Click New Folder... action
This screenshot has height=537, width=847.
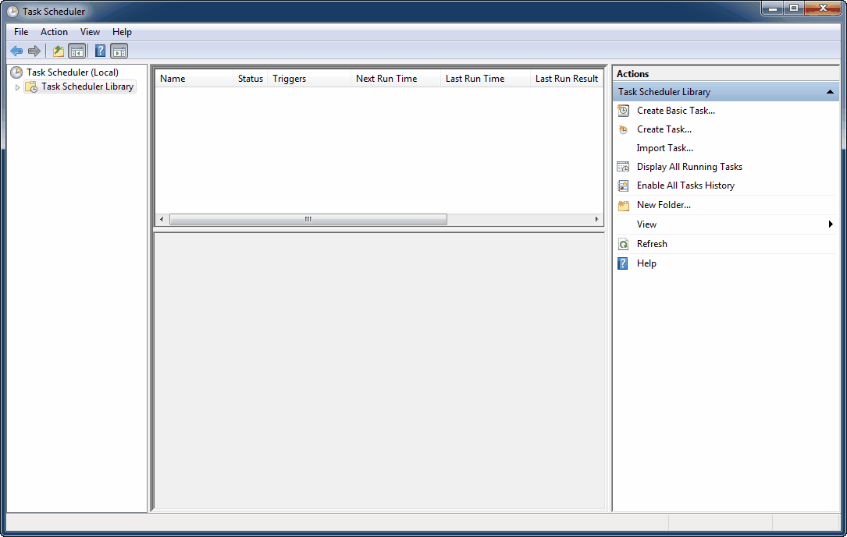coord(664,205)
